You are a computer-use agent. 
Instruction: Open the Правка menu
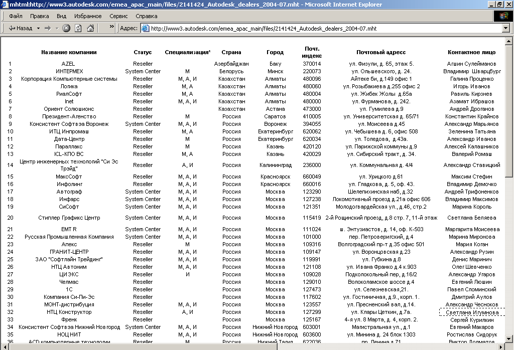click(39, 16)
